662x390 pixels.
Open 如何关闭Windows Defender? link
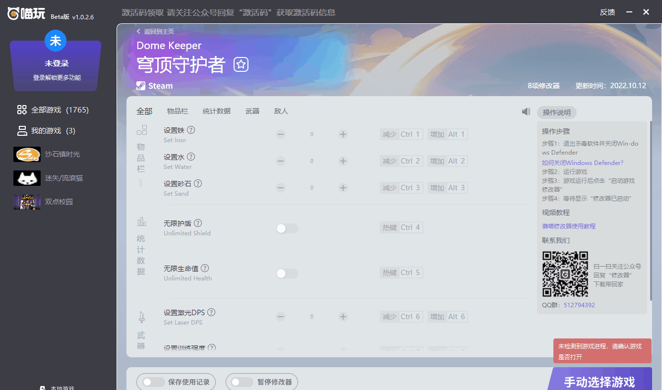coord(583,163)
